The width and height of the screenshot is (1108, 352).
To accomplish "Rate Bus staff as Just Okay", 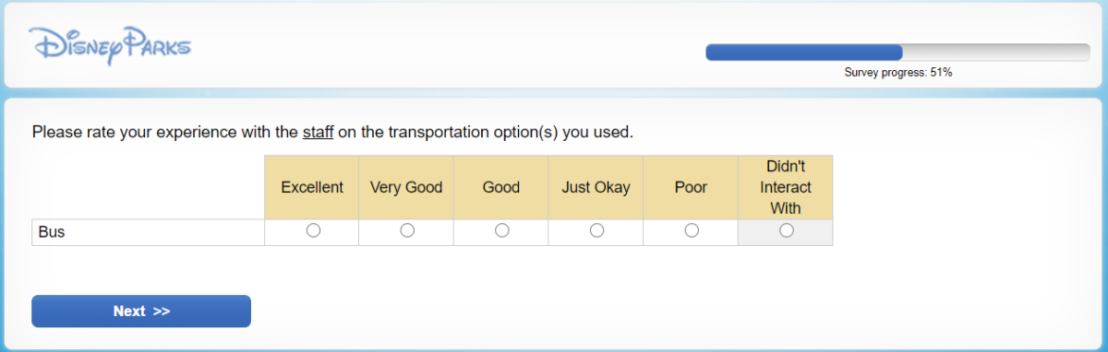I will [596, 230].
